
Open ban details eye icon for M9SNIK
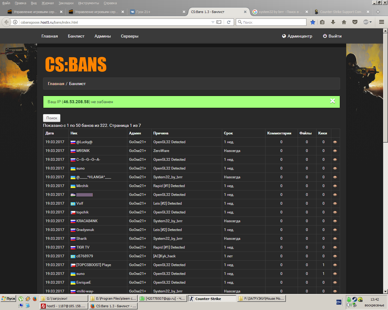coord(335,151)
